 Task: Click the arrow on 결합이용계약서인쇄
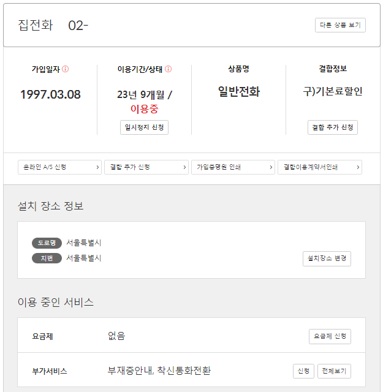pyautogui.click(x=358, y=167)
